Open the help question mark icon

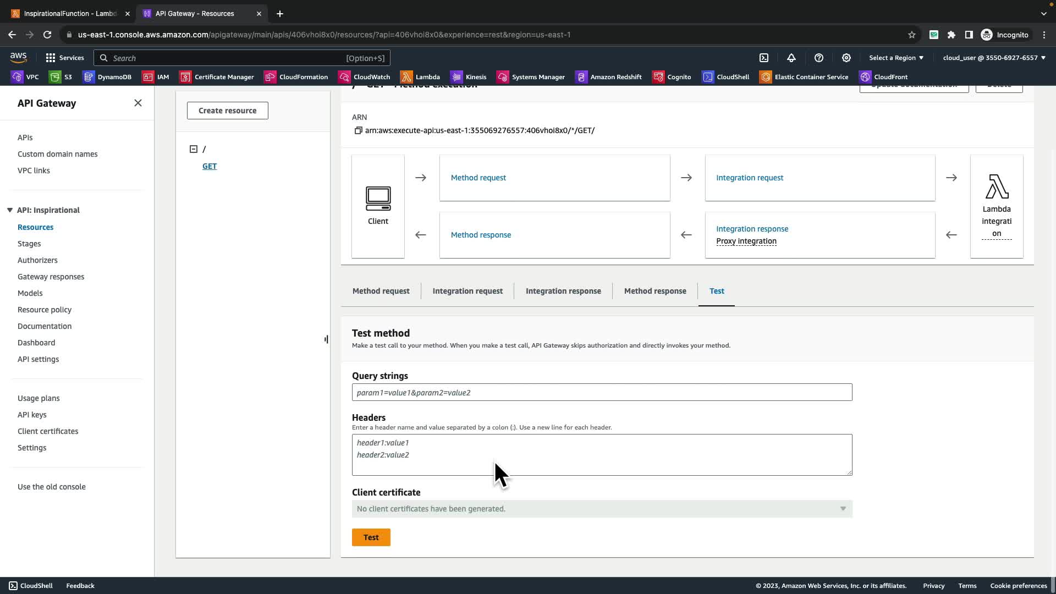(819, 58)
